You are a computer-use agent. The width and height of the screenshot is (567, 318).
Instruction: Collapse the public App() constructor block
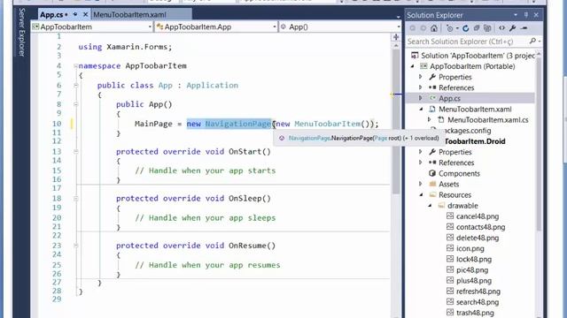(x=75, y=104)
